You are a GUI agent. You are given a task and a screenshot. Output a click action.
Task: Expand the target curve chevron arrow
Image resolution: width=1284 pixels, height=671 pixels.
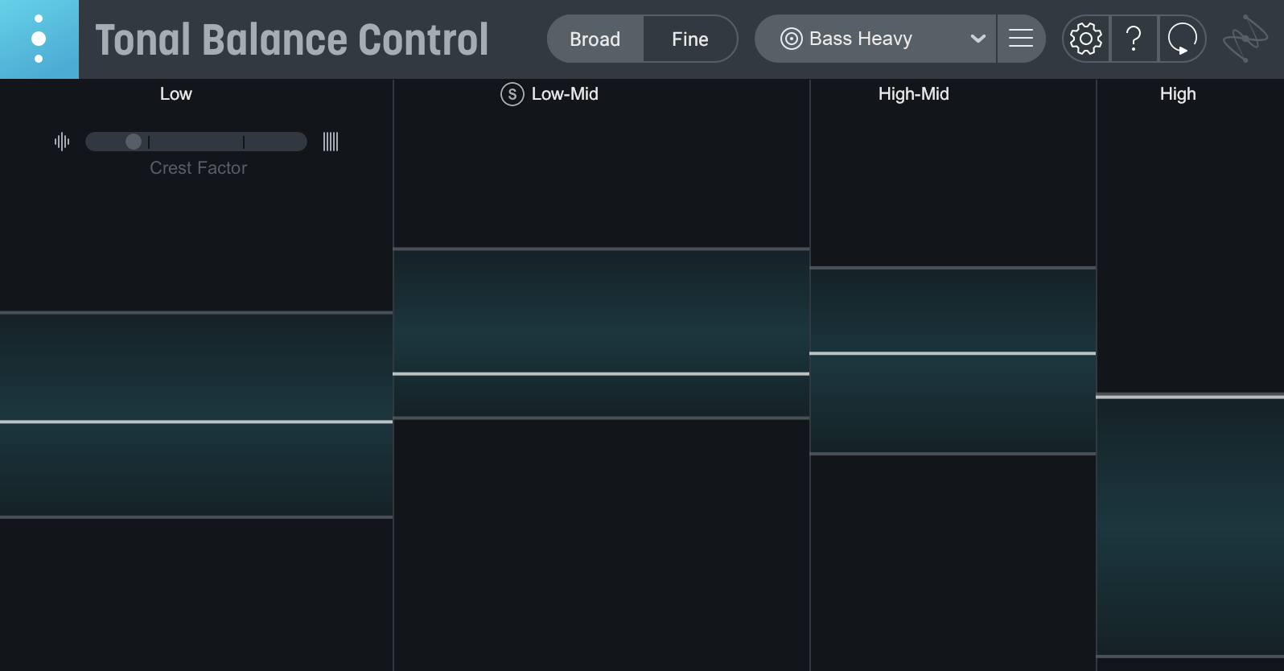pyautogui.click(x=977, y=39)
